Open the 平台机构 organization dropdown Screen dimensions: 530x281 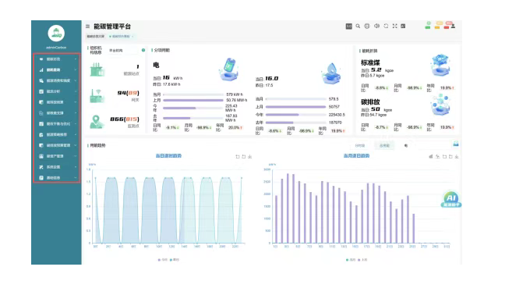[x=123, y=51]
